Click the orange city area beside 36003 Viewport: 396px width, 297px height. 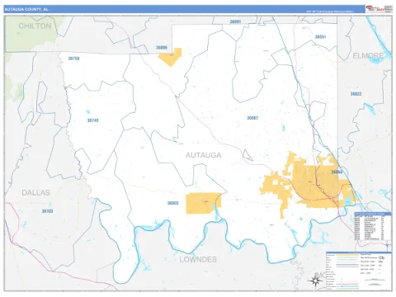[x=204, y=203]
